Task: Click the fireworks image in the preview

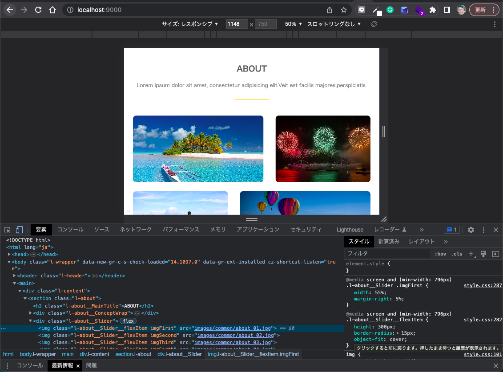Action: tap(323, 149)
